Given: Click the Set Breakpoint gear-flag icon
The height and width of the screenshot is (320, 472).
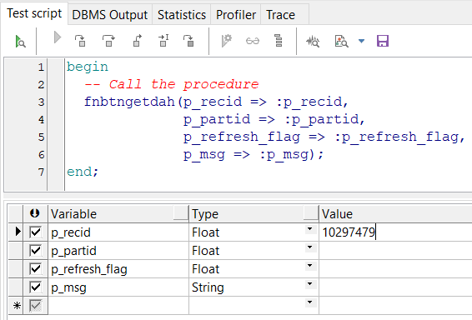Looking at the screenshot, I should tap(226, 41).
